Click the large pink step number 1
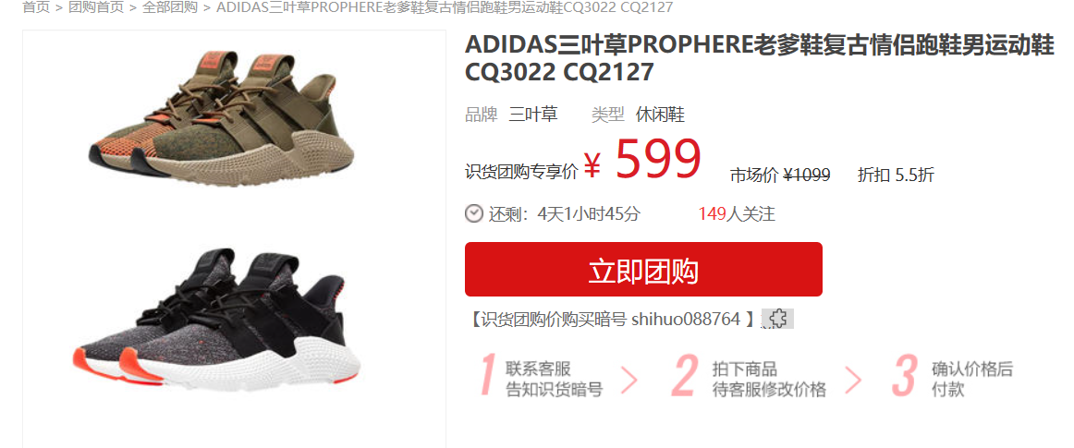 pyautogui.click(x=486, y=375)
